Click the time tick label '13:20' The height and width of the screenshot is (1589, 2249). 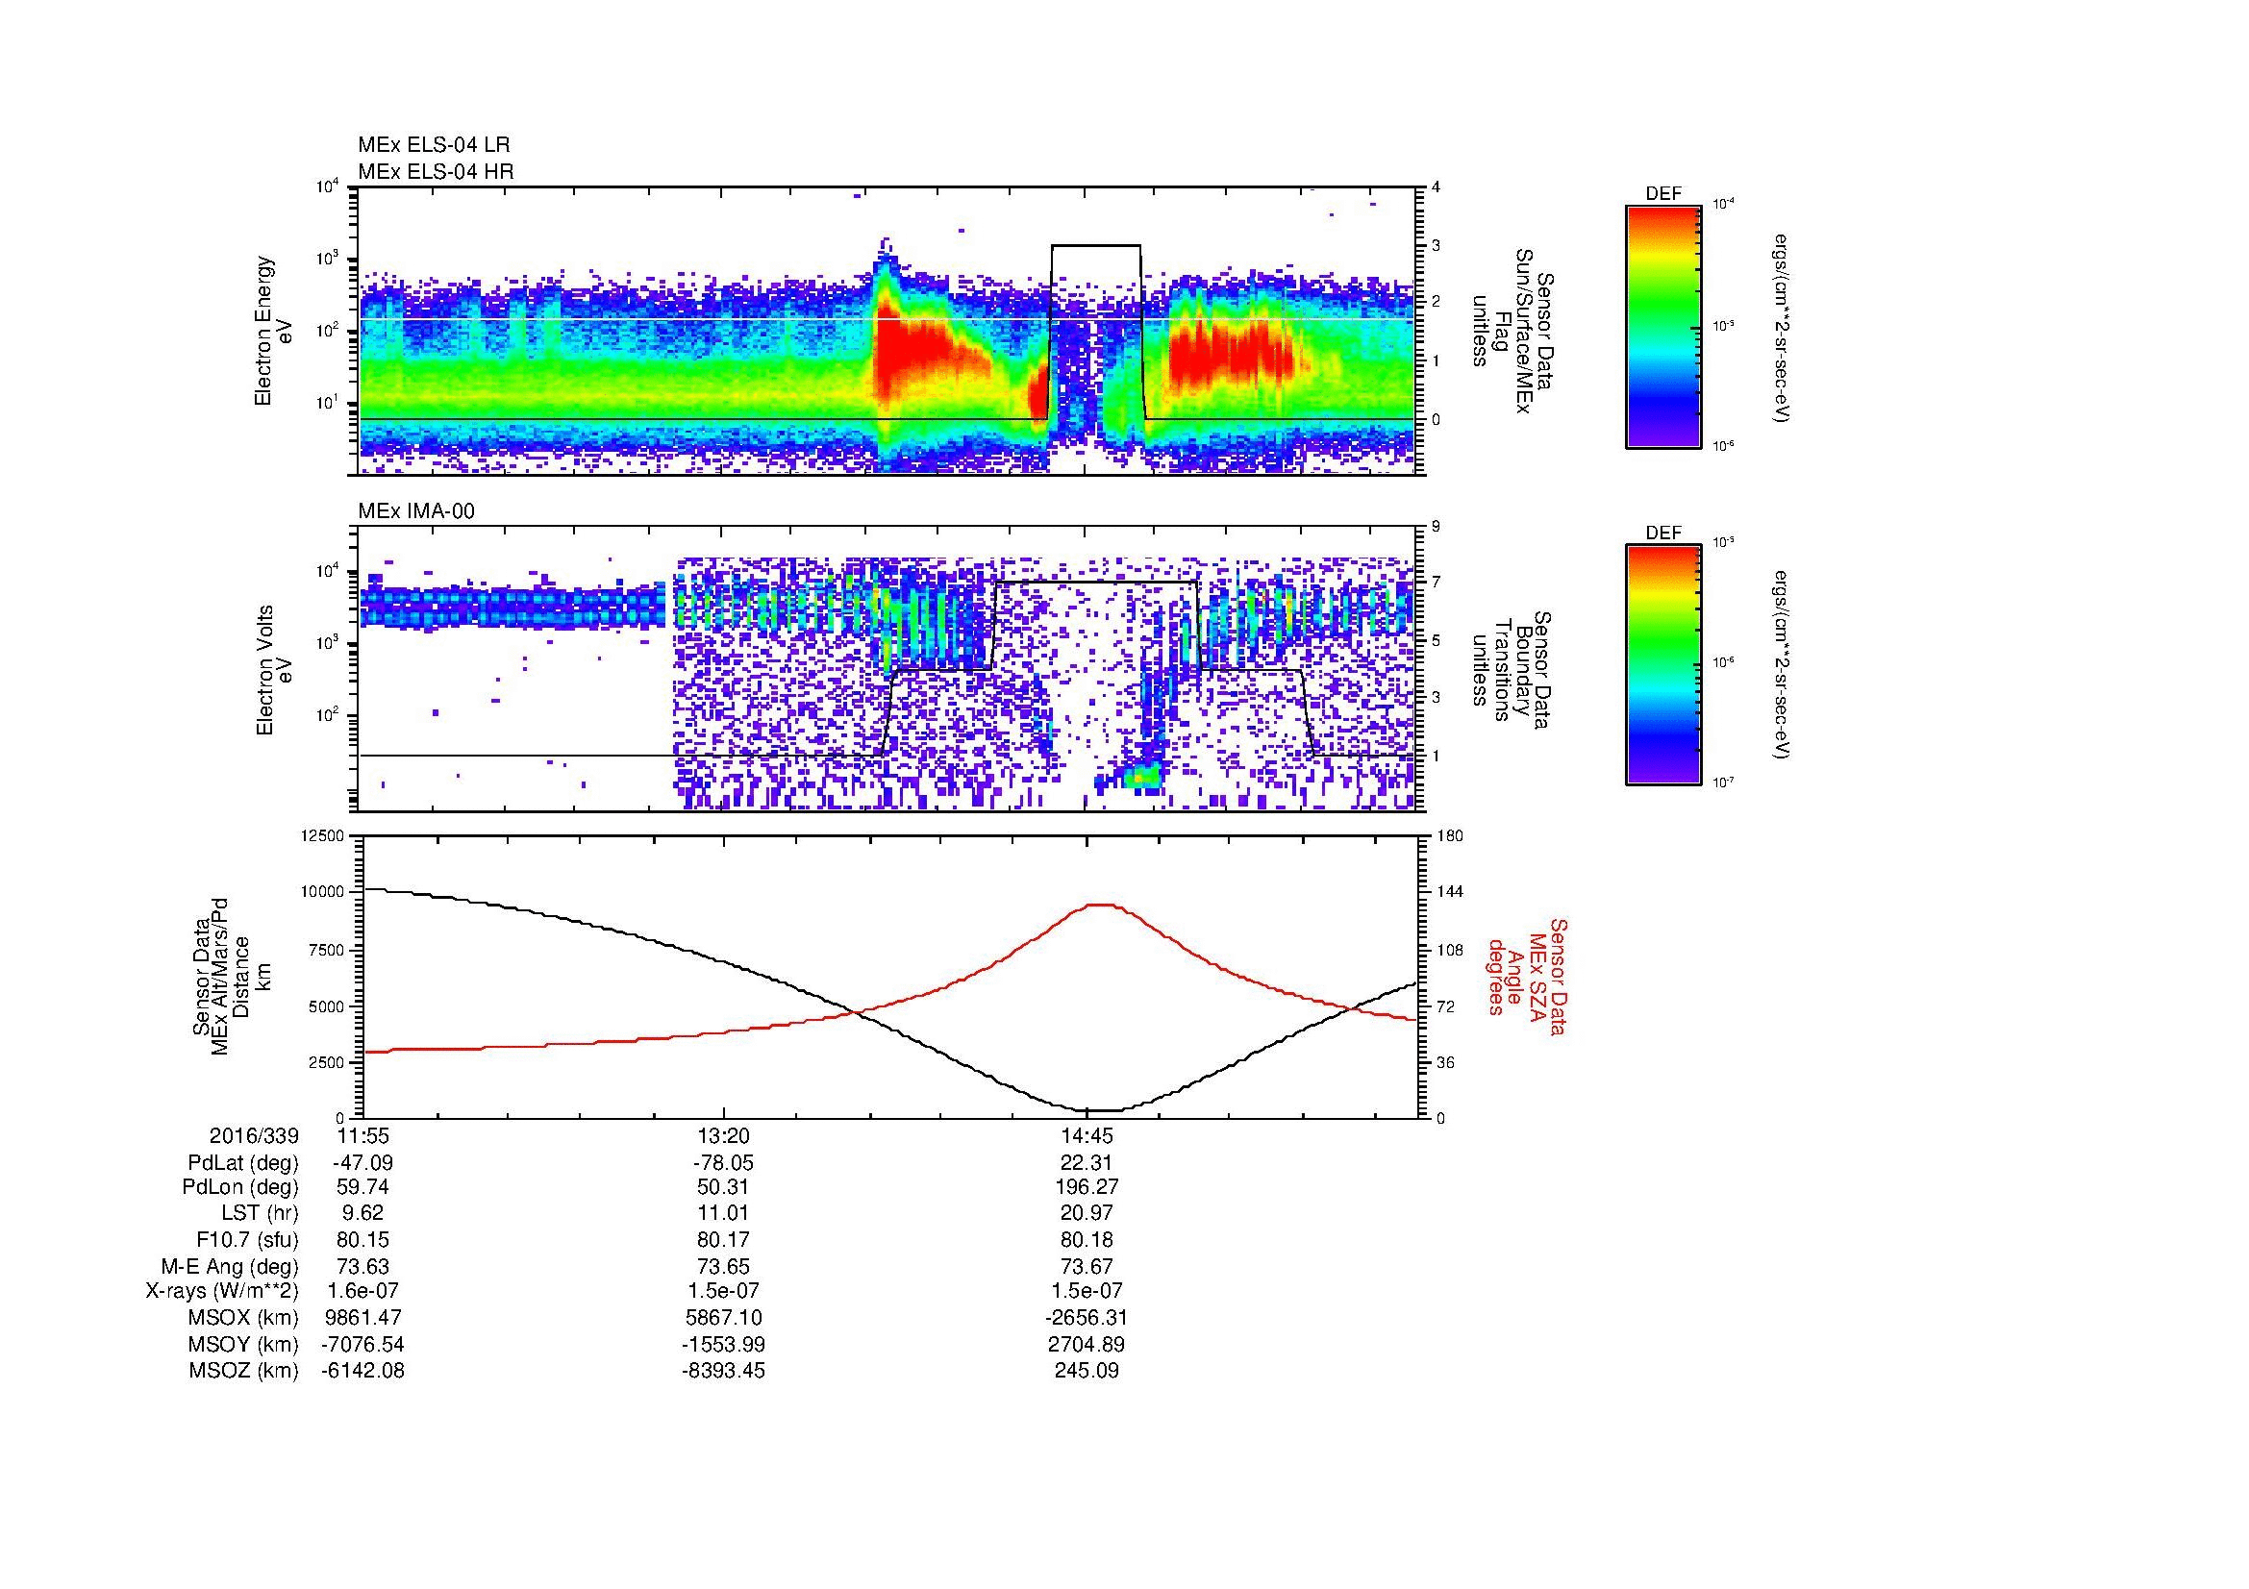[x=723, y=1135]
